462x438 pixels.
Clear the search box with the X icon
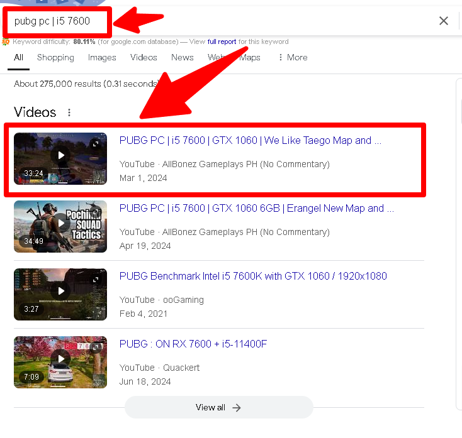[444, 21]
